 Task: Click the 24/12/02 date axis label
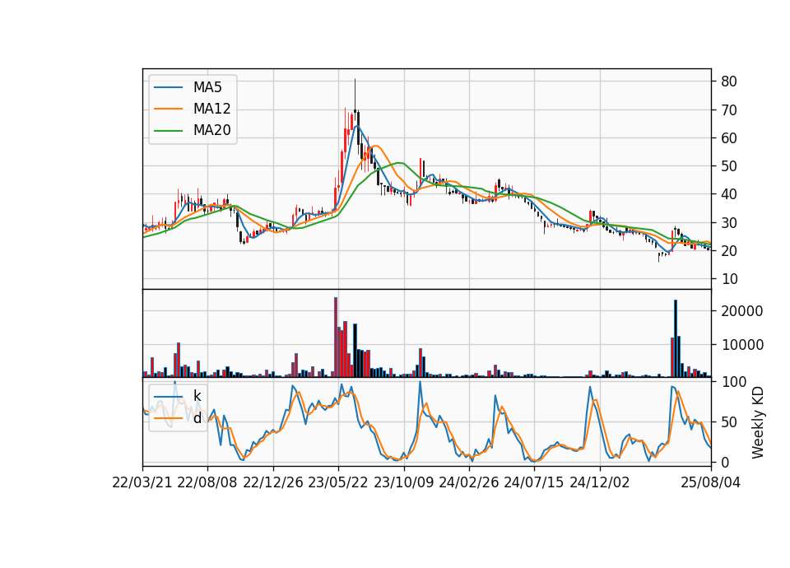point(600,482)
